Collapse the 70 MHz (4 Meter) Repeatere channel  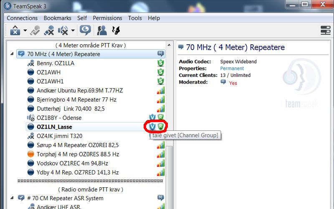tap(12, 54)
